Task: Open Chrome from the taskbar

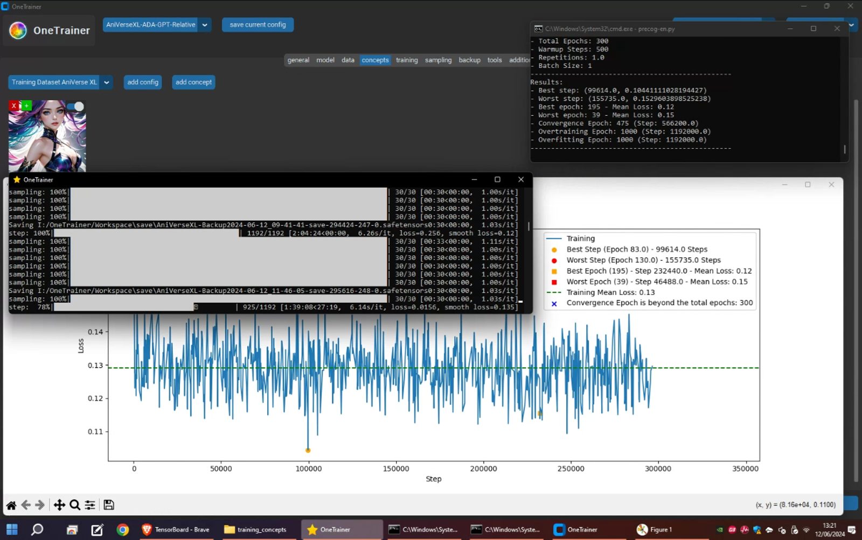Action: [123, 530]
